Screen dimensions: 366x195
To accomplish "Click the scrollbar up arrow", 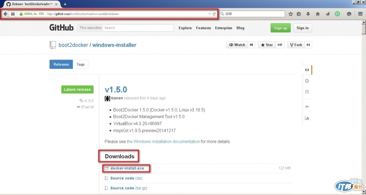I will pyautogui.click(x=364, y=22).
